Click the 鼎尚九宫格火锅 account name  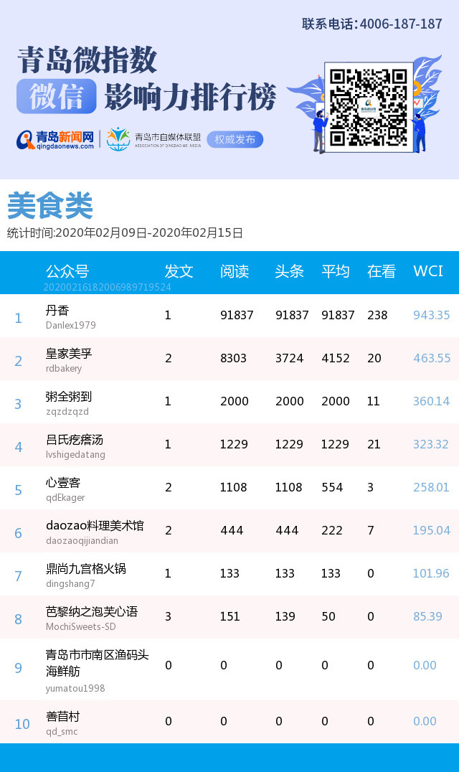coord(85,569)
